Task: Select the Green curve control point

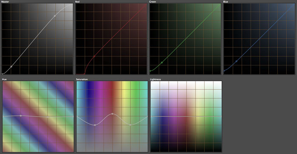Action: 162,62
